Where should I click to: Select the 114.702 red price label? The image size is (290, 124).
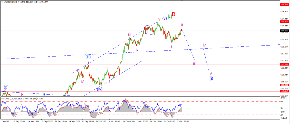click(x=284, y=22)
